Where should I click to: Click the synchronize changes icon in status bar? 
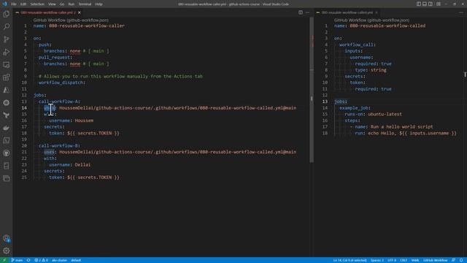click(x=28, y=260)
